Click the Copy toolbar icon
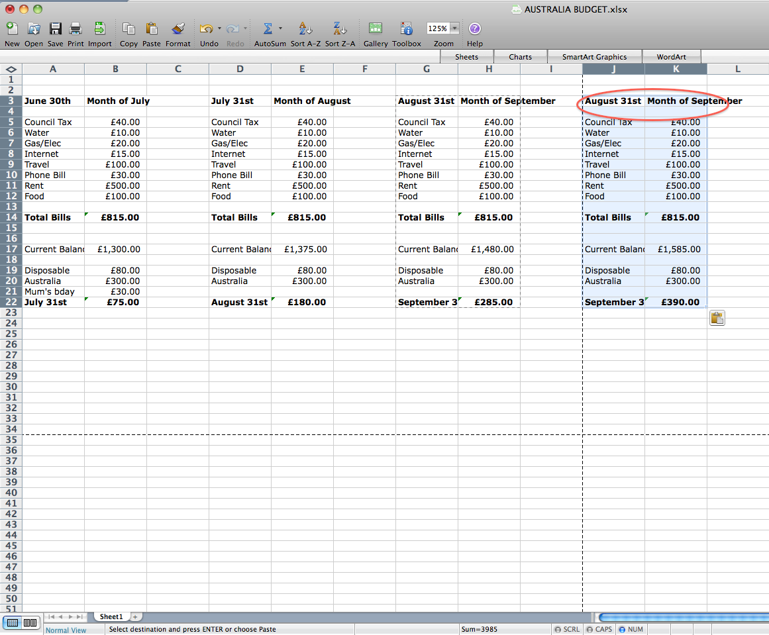 (x=128, y=29)
